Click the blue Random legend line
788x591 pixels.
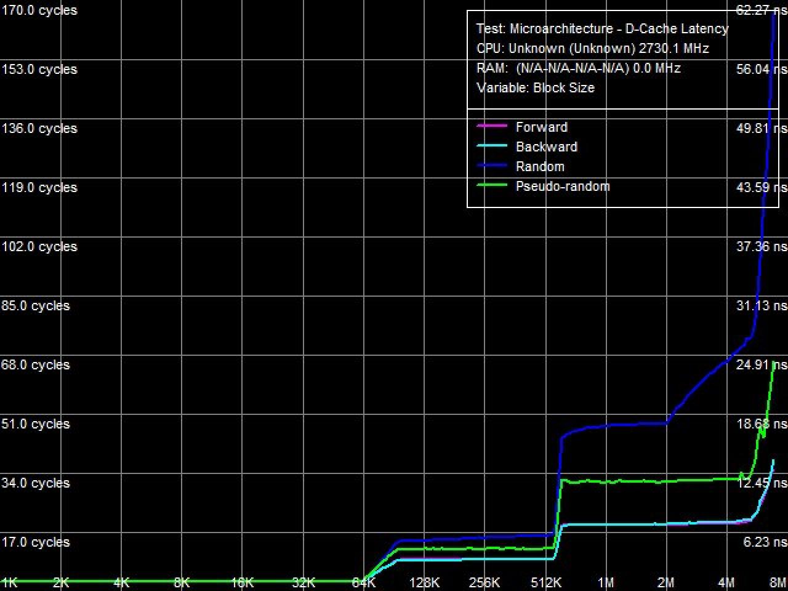[x=492, y=166]
